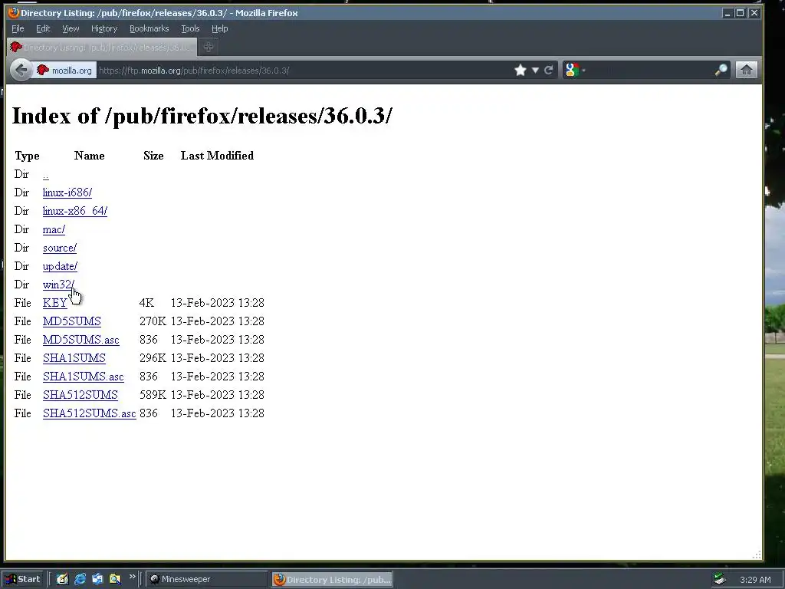Close the Firefox window

tap(754, 13)
